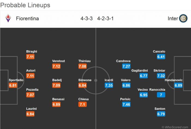191x129 pixels.
Task: Open the Inter team name link
Action: [173, 18]
